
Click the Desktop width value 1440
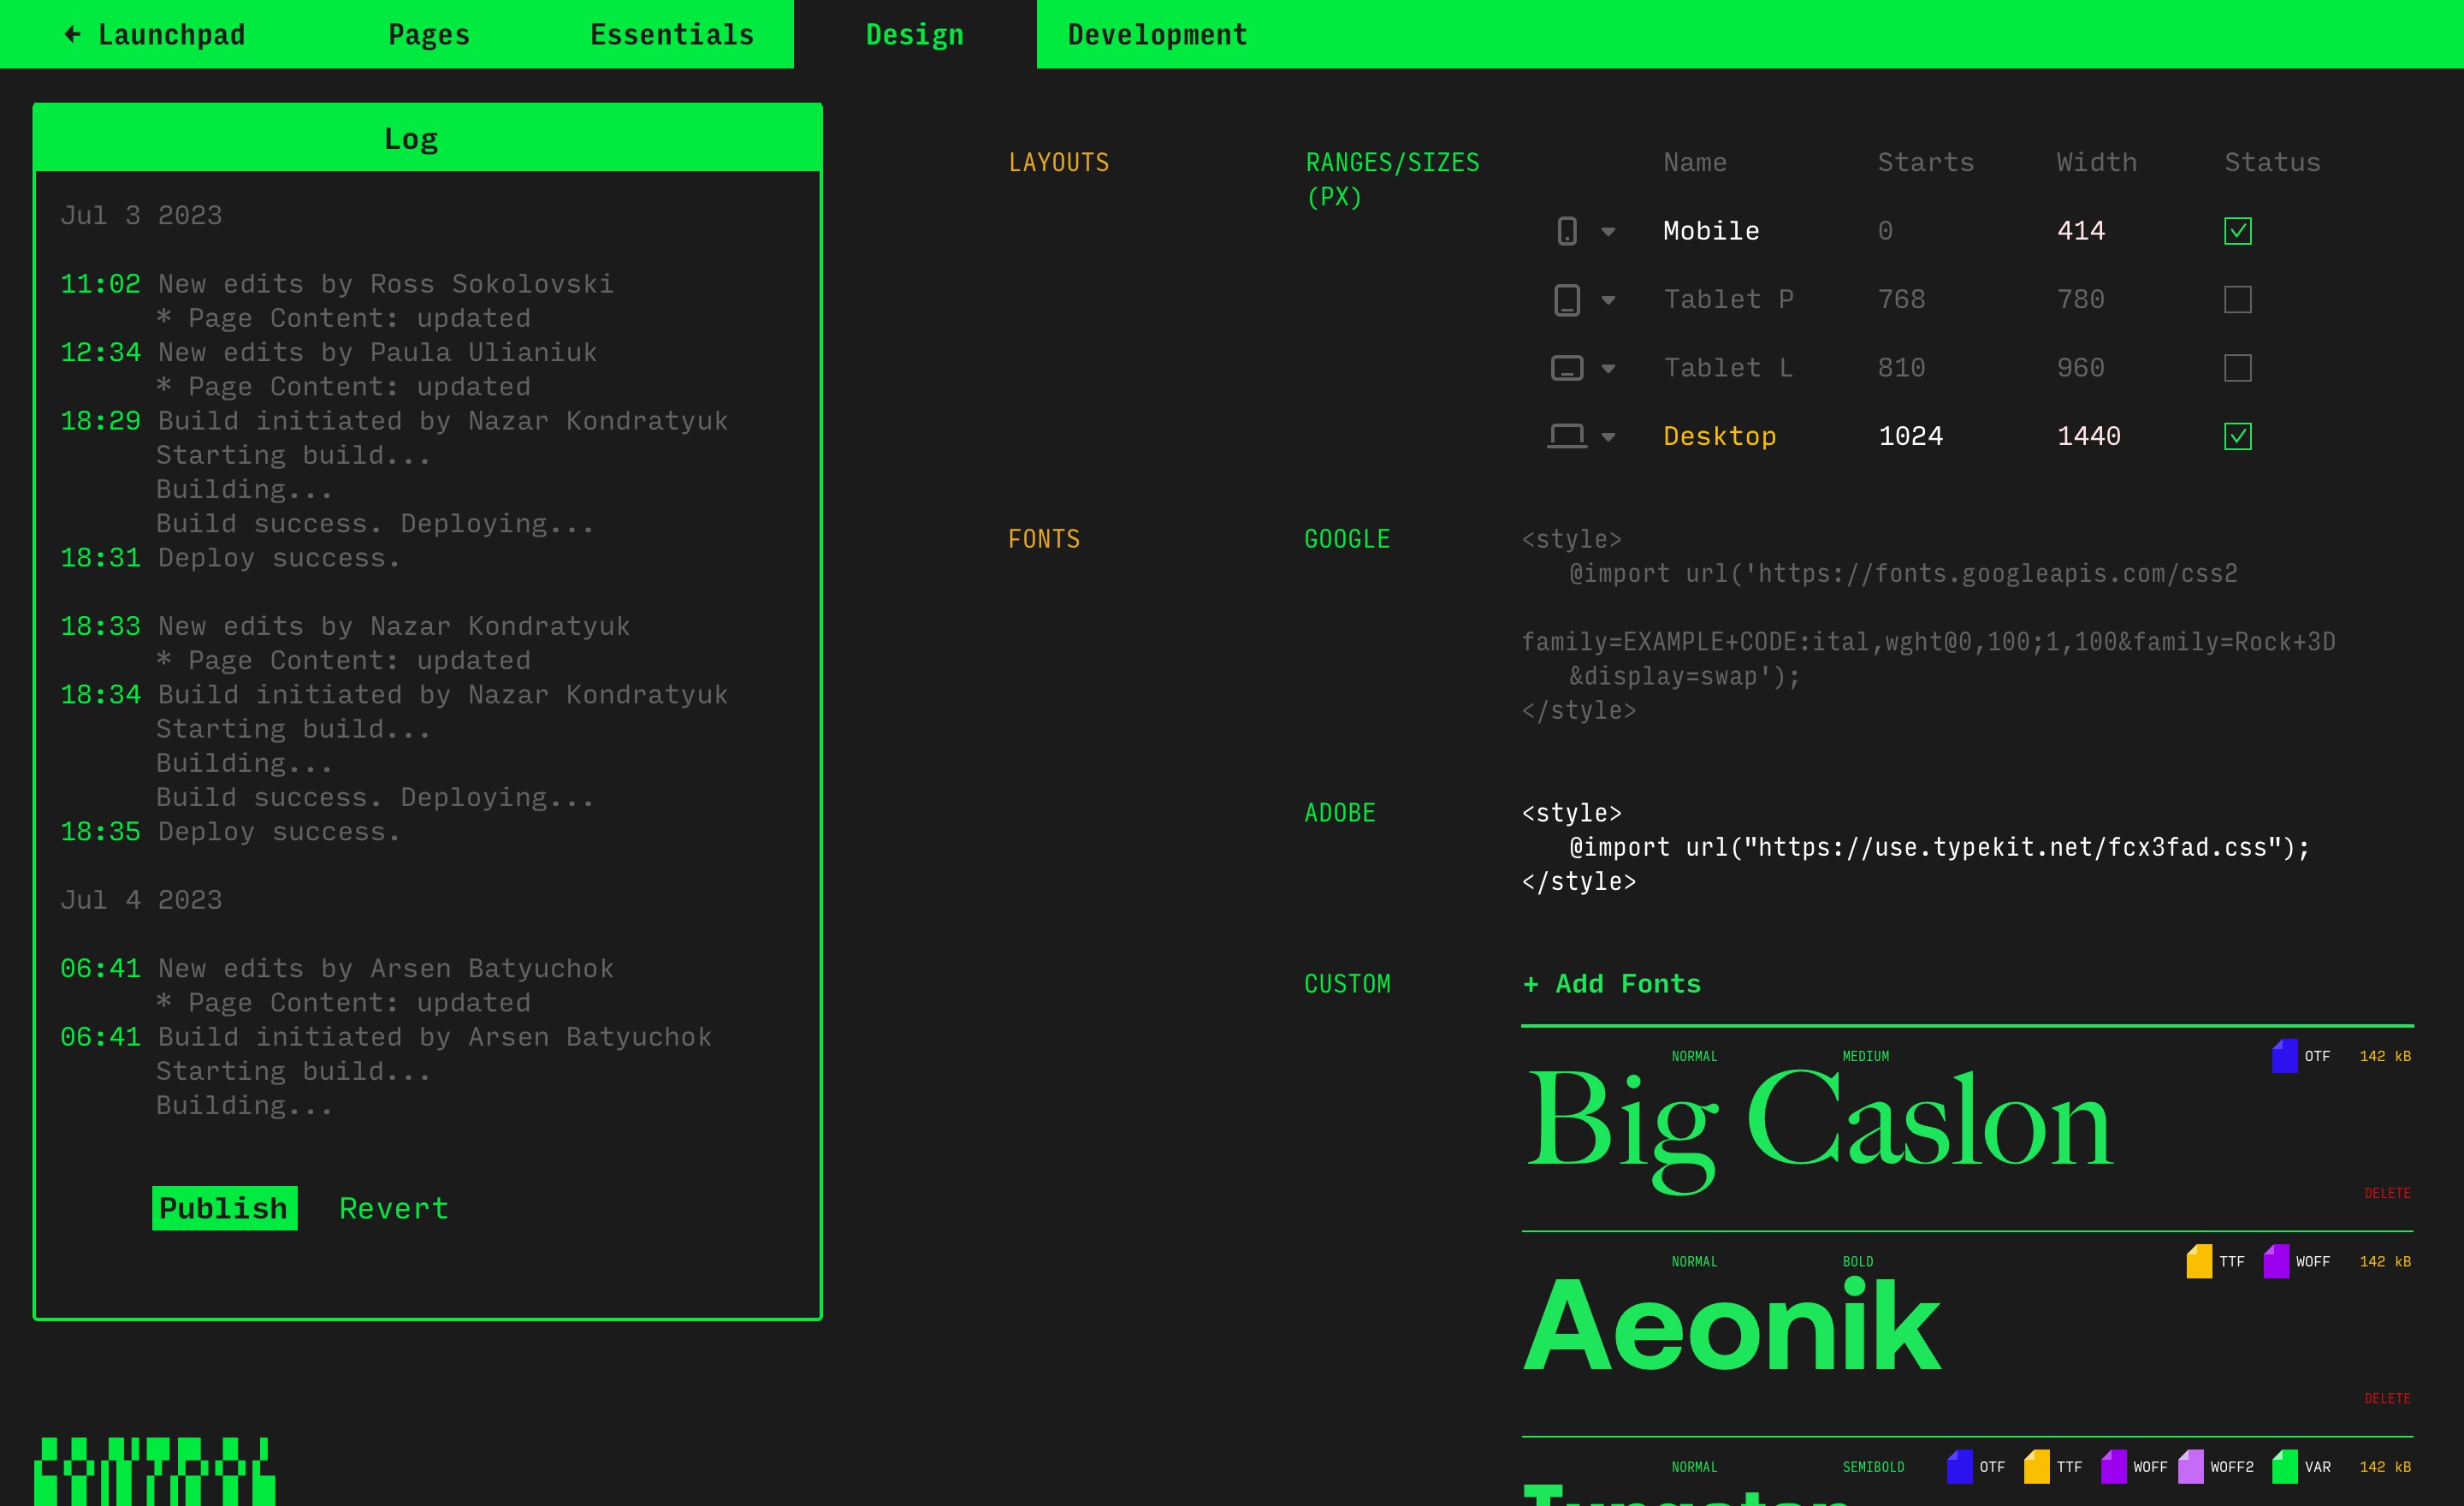2088,436
